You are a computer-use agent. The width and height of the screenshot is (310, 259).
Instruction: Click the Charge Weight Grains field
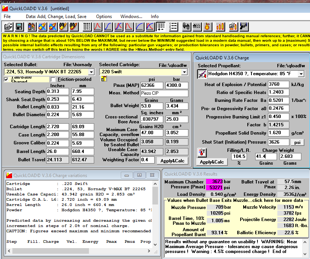[266, 156]
